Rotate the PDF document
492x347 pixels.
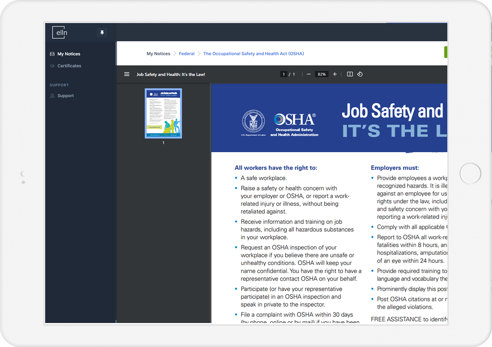360,74
